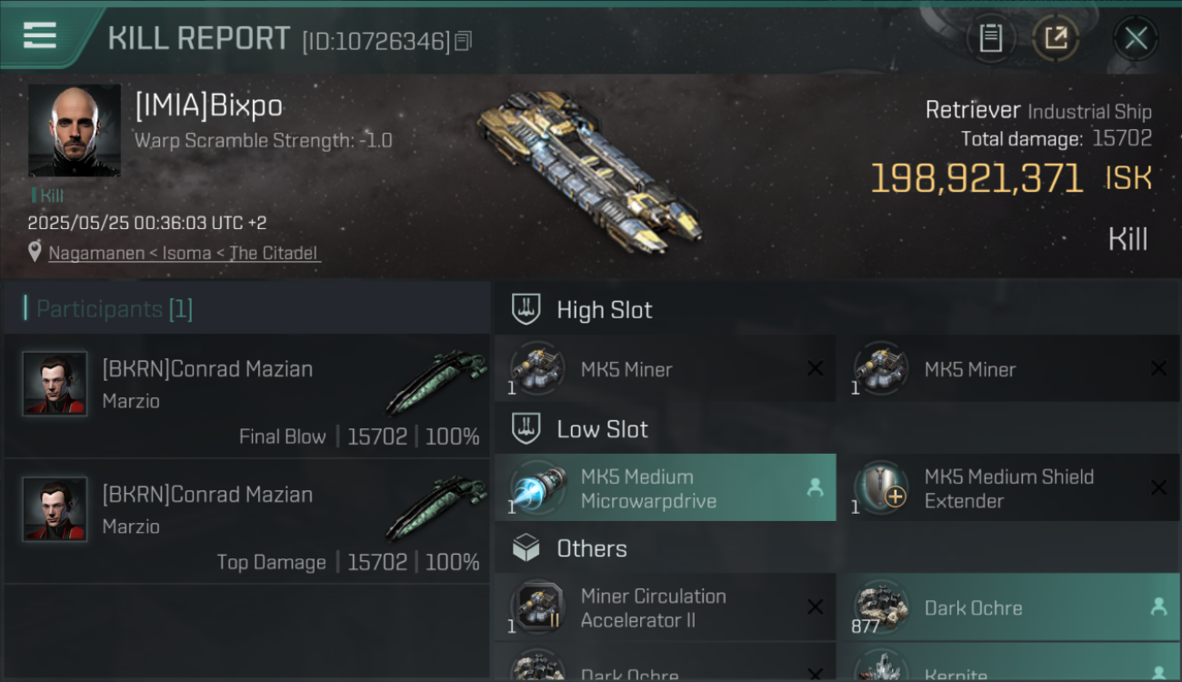Select the Dark Ochre stack of 877
The width and height of the screenshot is (1182, 682).
tap(1009, 607)
